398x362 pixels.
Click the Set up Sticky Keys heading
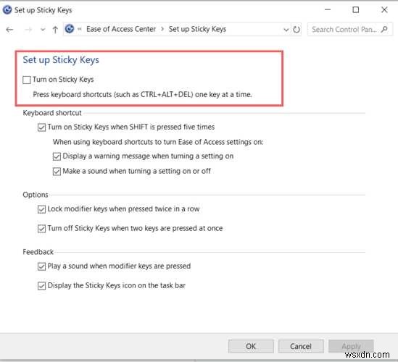(61, 60)
